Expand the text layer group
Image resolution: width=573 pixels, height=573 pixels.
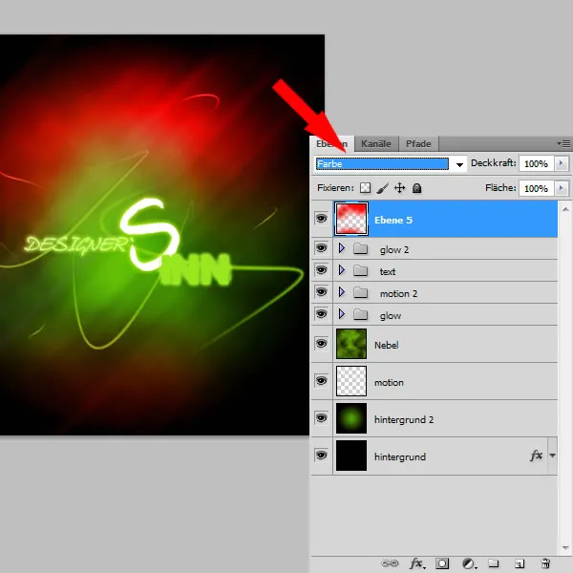coord(341,271)
